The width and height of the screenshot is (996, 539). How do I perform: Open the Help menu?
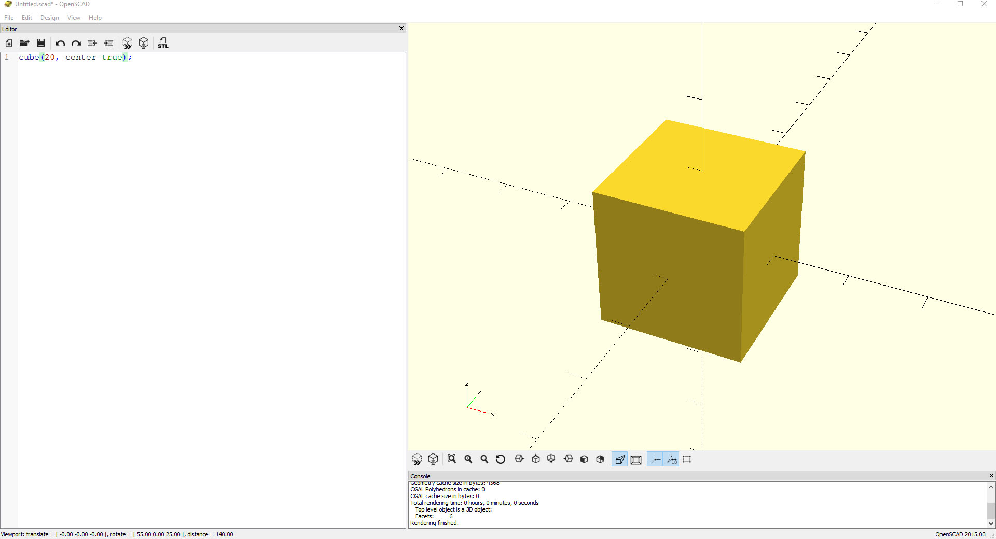coord(95,18)
